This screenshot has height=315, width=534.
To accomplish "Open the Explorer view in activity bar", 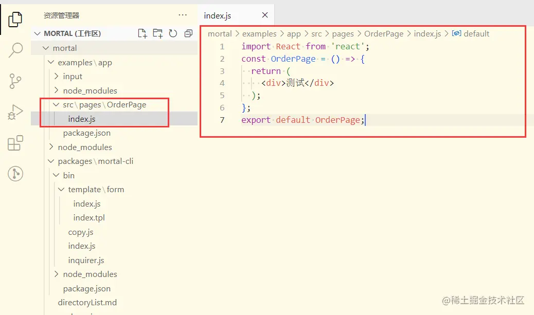I will pyautogui.click(x=15, y=19).
